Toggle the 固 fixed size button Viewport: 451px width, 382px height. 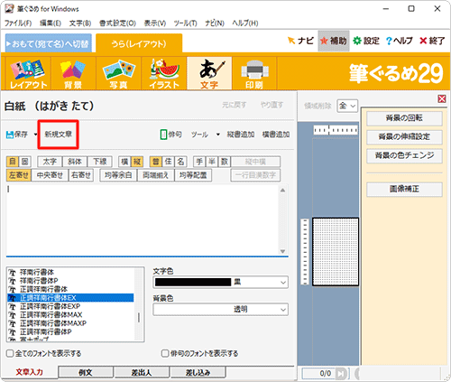coord(25,162)
